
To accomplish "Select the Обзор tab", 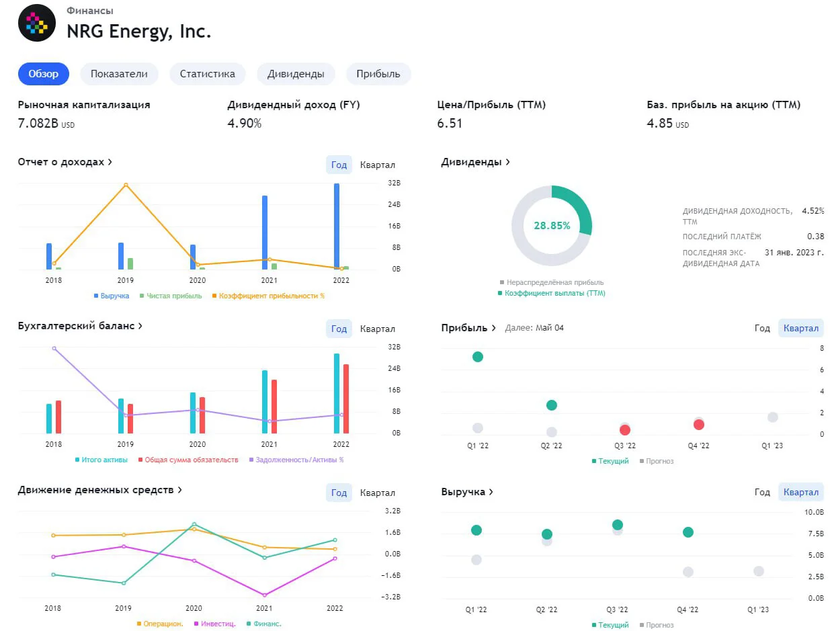I will tap(44, 74).
